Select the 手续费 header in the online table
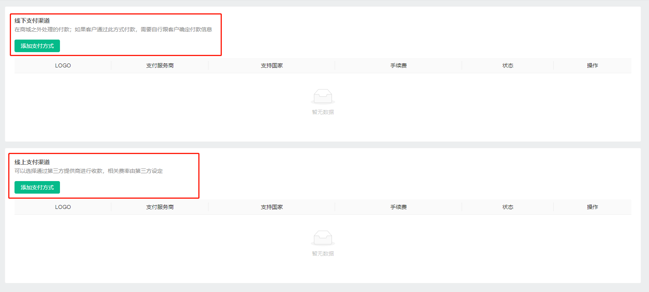Image resolution: width=649 pixels, height=292 pixels. [x=399, y=207]
